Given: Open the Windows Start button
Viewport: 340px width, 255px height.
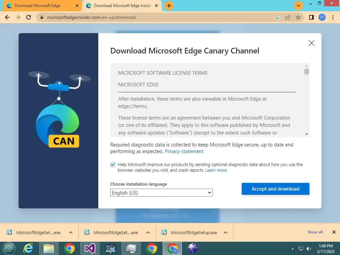Looking at the screenshot, I should (9, 248).
